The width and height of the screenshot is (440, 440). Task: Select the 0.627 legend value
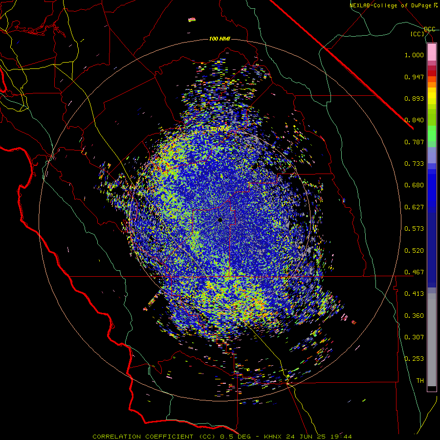coord(414,207)
